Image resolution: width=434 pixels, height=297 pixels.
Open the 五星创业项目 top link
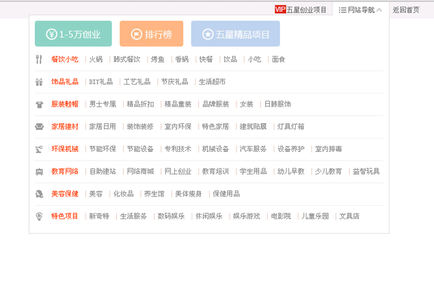(x=306, y=9)
